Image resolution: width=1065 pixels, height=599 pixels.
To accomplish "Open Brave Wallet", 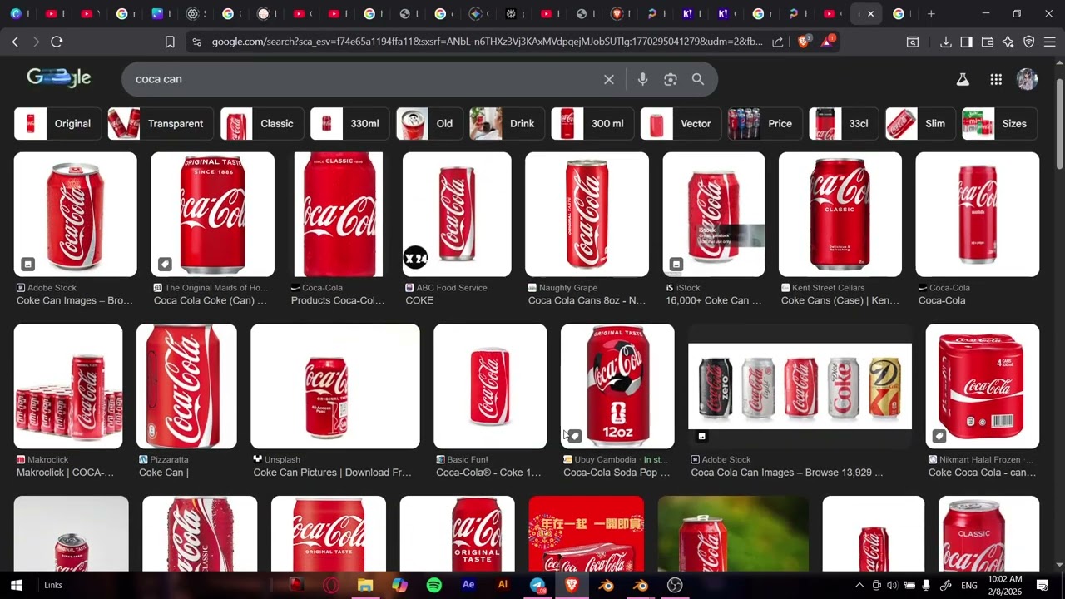I will 988,42.
